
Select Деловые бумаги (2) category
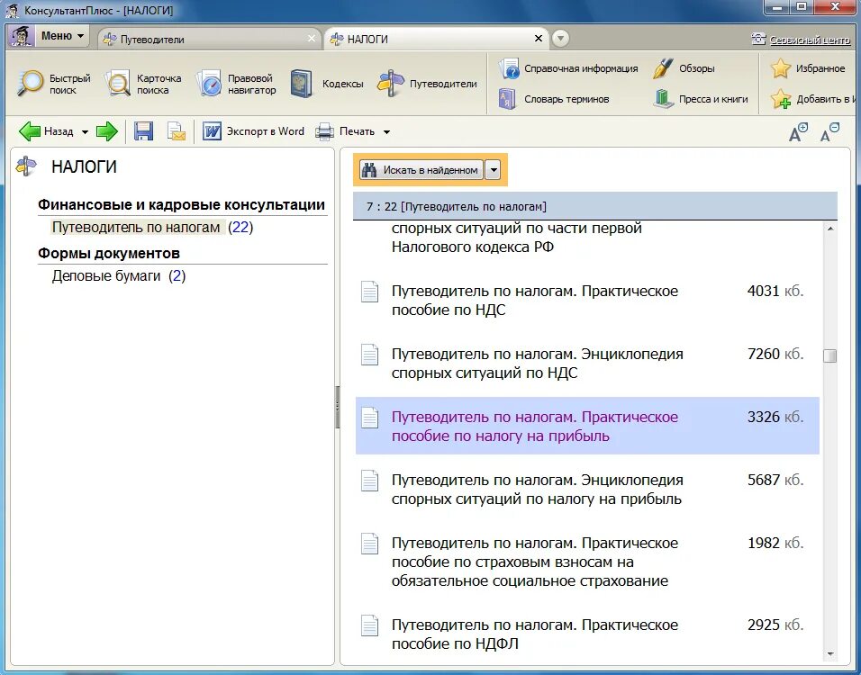119,275
